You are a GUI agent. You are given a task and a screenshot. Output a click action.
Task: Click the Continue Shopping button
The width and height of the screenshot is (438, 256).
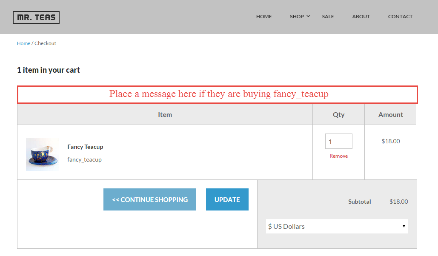pos(150,199)
